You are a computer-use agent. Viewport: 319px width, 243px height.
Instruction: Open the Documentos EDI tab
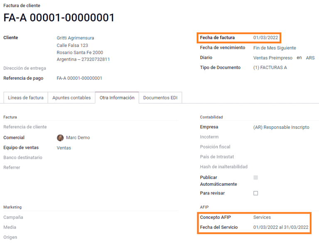pos(160,98)
